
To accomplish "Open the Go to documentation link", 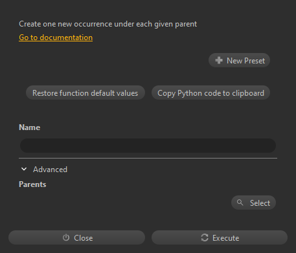I will coord(56,38).
